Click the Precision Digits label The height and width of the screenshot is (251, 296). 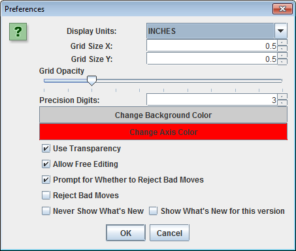coord(69,100)
